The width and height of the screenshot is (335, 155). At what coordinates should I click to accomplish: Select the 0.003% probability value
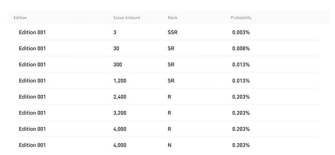[241, 32]
